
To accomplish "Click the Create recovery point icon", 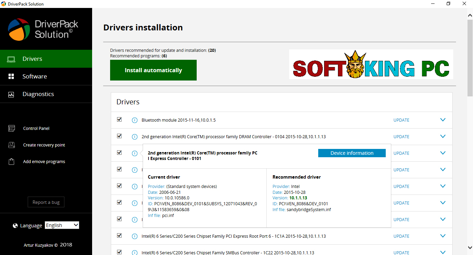I will click(12, 145).
